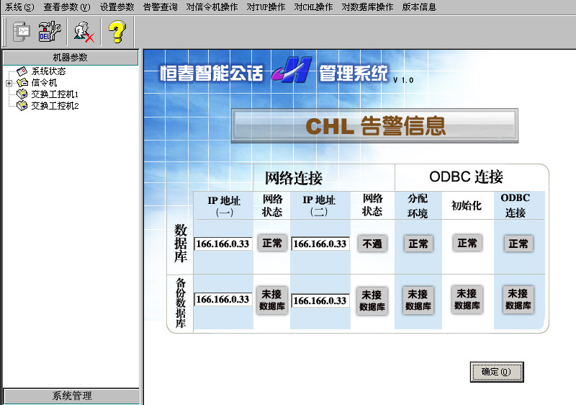Screen dimensions: 576x405
Task: Click the ODBC 连接 section heading
Action: coord(466,177)
